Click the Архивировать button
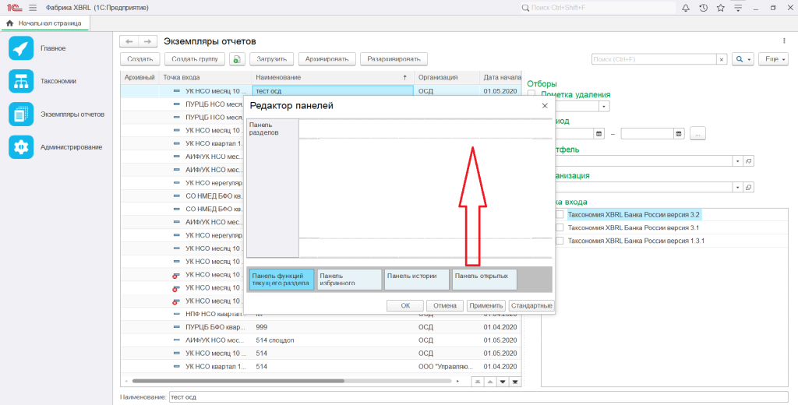 [327, 59]
